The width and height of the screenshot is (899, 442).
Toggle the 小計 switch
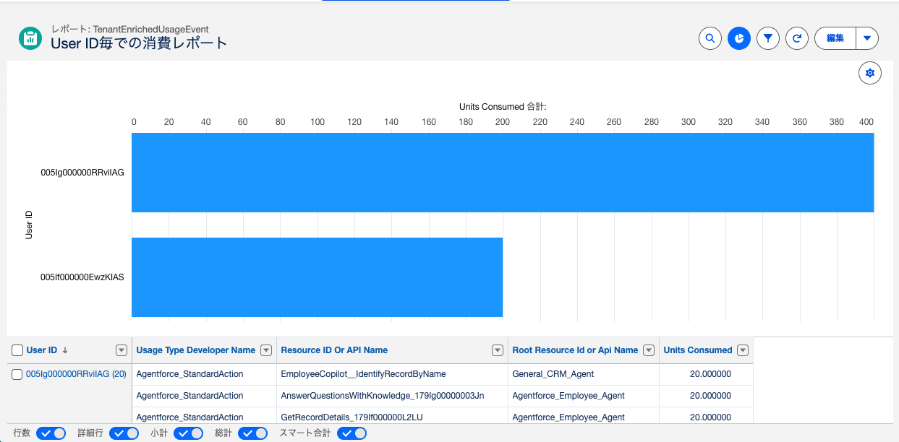click(x=188, y=433)
